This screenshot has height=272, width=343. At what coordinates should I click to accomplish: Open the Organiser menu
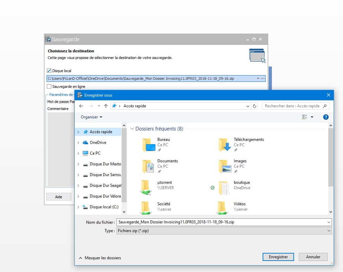91,117
